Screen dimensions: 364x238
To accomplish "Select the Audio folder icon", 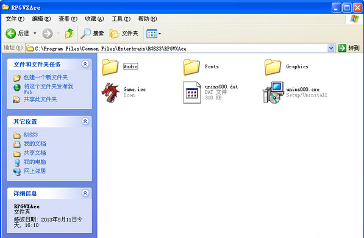I will pyautogui.click(x=110, y=67).
